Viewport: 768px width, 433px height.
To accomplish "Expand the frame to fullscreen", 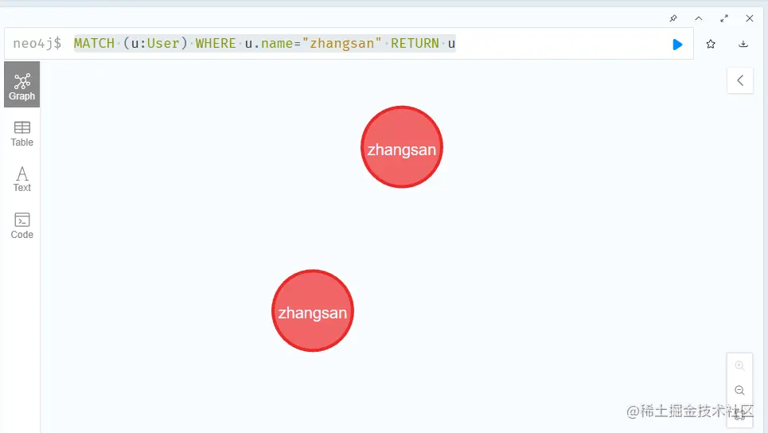I will (724, 18).
